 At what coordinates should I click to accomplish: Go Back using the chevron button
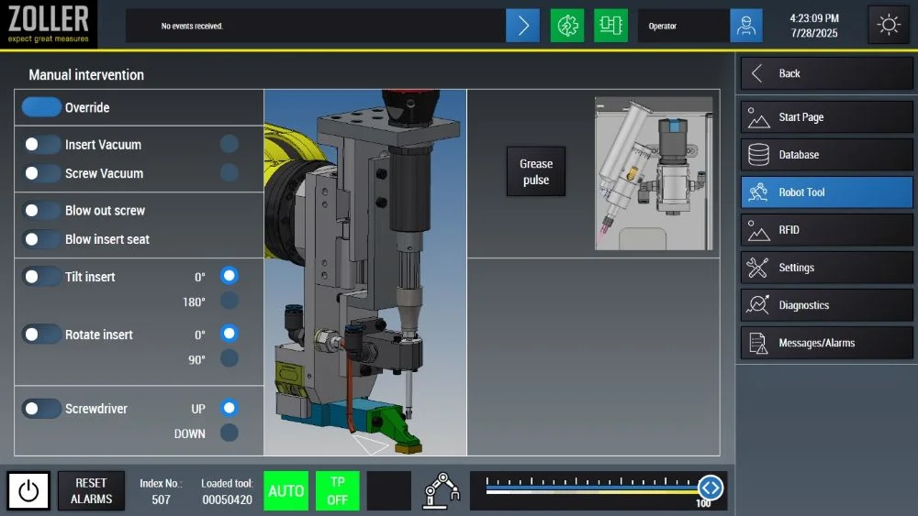coord(826,73)
